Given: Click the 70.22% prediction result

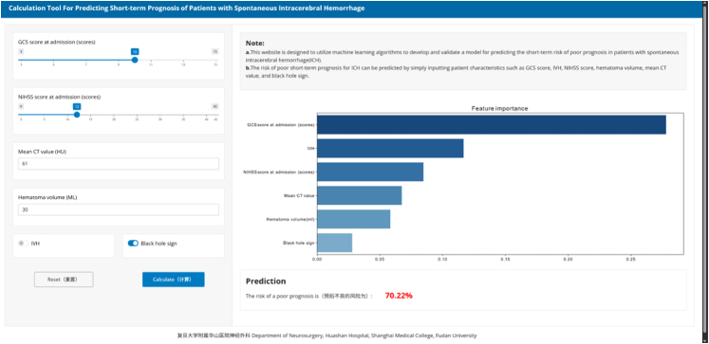Looking at the screenshot, I should click(399, 296).
